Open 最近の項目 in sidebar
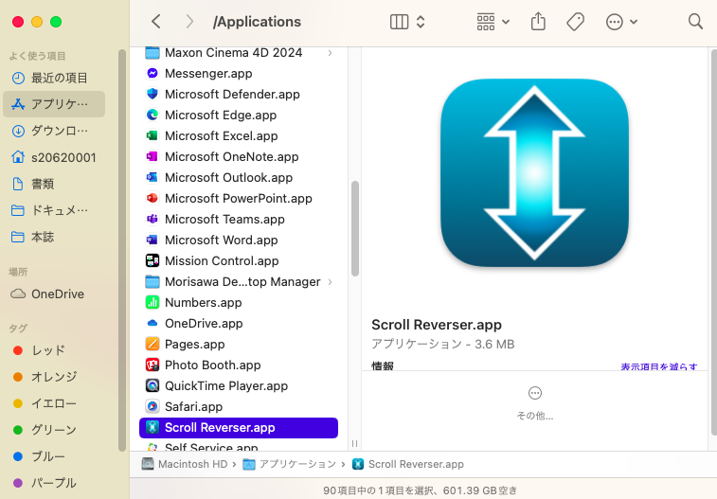This screenshot has width=717, height=499. pos(54,79)
